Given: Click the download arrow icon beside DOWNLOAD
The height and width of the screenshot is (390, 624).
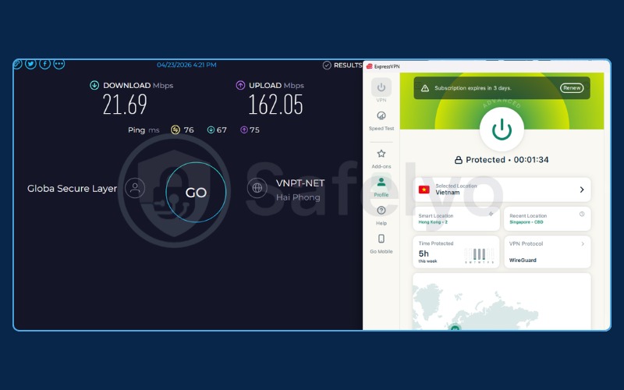Looking at the screenshot, I should point(94,85).
